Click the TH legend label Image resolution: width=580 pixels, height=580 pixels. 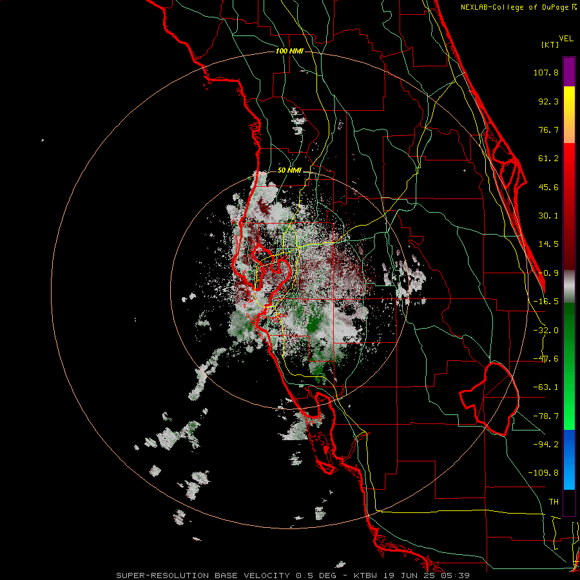[x=554, y=502]
